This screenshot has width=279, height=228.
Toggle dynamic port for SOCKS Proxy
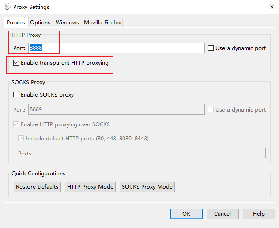[211, 110]
